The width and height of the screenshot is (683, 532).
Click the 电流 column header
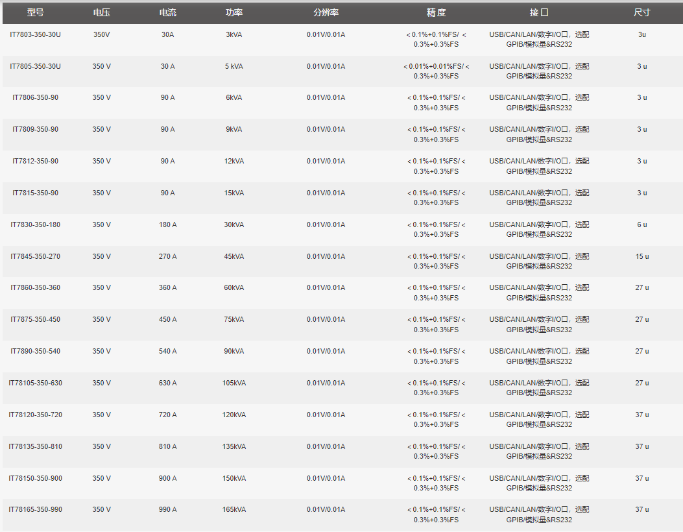tap(168, 12)
